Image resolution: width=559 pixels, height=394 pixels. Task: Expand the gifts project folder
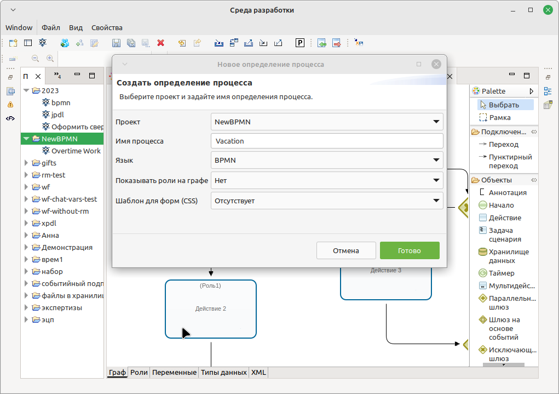26,163
